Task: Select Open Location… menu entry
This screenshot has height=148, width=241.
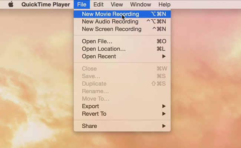Action: point(122,49)
